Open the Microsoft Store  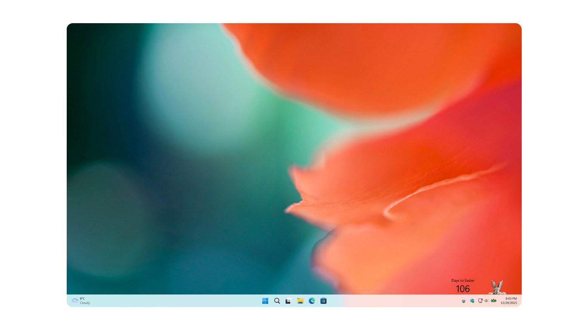pos(323,301)
